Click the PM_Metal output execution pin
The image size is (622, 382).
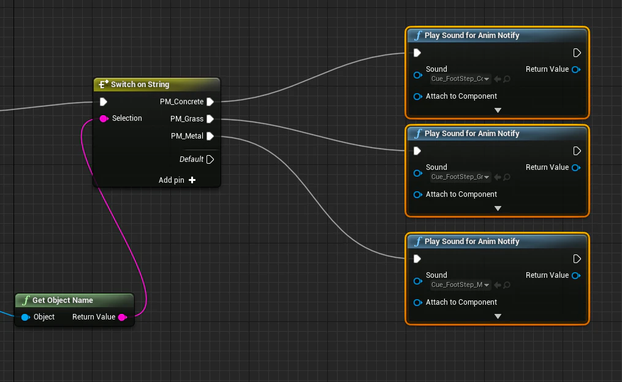(210, 136)
